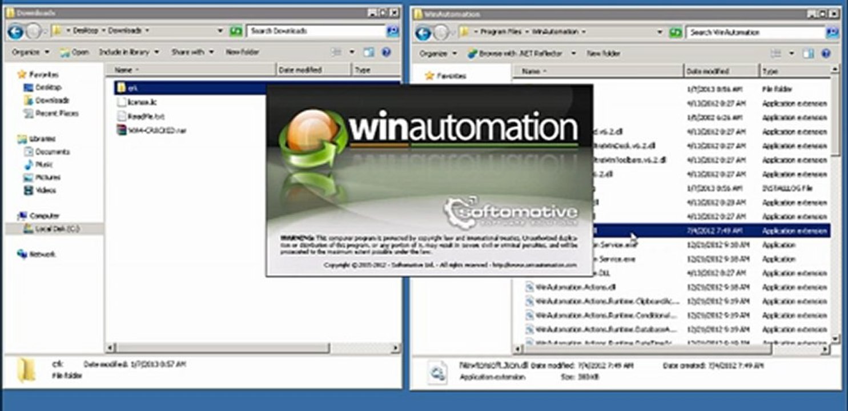Select Network in the navigation pane
Viewport: 848px width, 411px height.
pos(37,254)
